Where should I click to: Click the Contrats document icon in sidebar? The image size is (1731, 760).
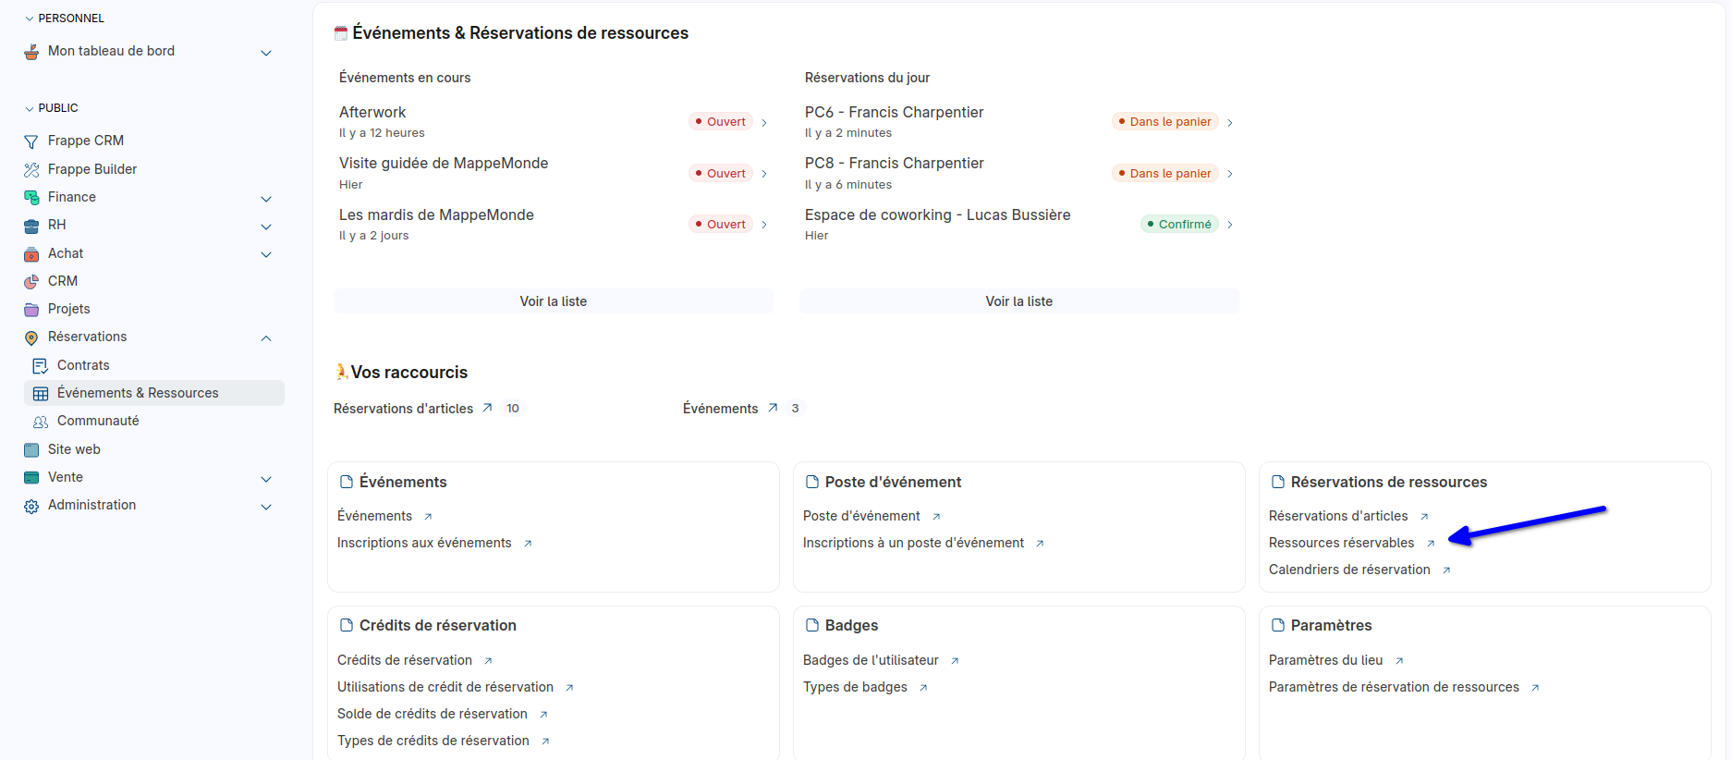[41, 365]
